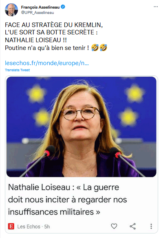Open the @UPR_Asselineau handle
The height and width of the screenshot is (238, 161).
[37, 13]
